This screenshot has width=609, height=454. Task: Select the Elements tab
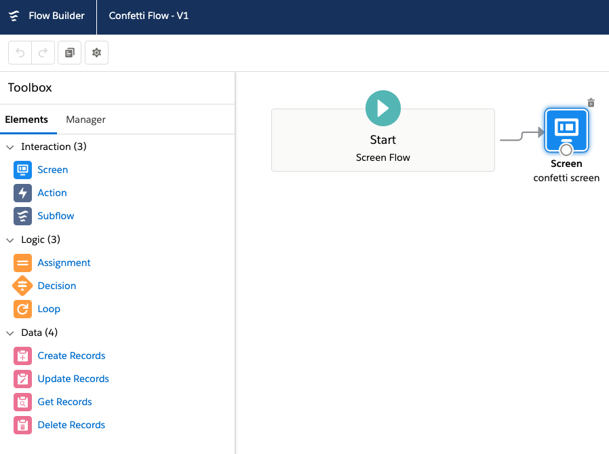[28, 119]
